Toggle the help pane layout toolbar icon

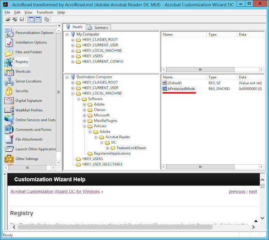click(x=38, y=19)
